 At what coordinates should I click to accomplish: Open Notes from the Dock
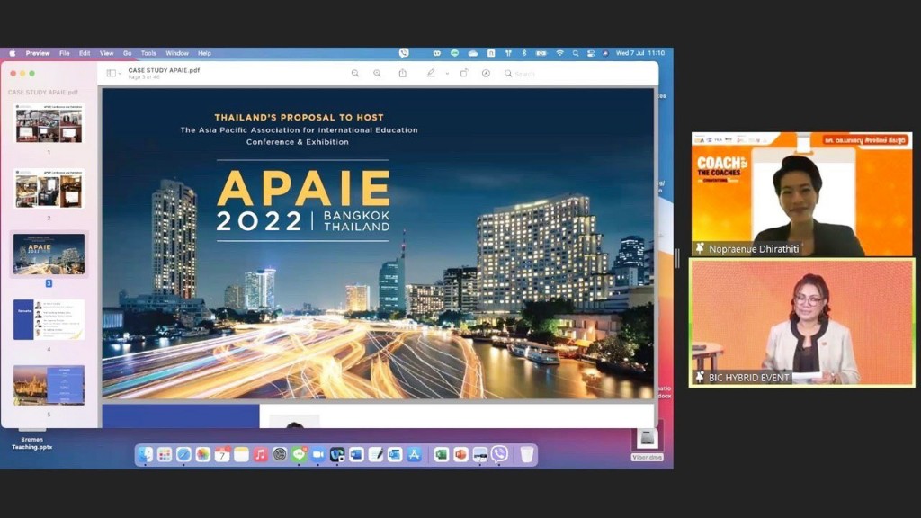point(241,454)
